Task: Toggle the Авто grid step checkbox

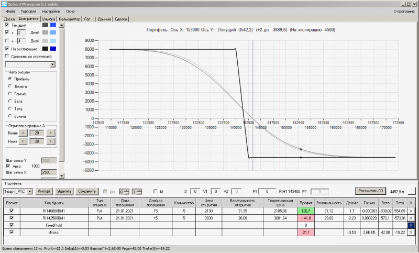Action: click(8, 166)
